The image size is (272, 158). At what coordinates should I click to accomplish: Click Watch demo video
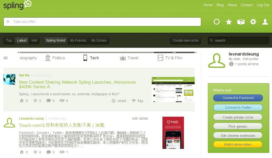(238, 145)
